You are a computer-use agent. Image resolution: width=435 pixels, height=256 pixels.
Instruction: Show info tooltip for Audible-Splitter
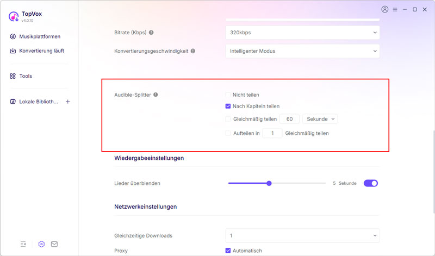156,95
